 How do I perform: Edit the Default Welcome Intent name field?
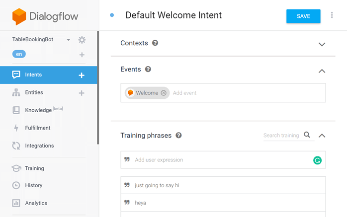pyautogui.click(x=173, y=15)
